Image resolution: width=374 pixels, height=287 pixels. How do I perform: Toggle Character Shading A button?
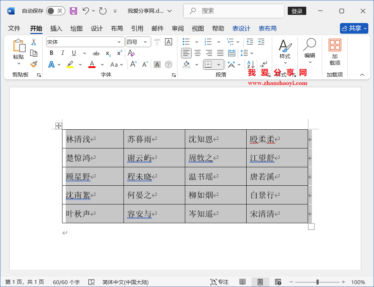pos(157,64)
